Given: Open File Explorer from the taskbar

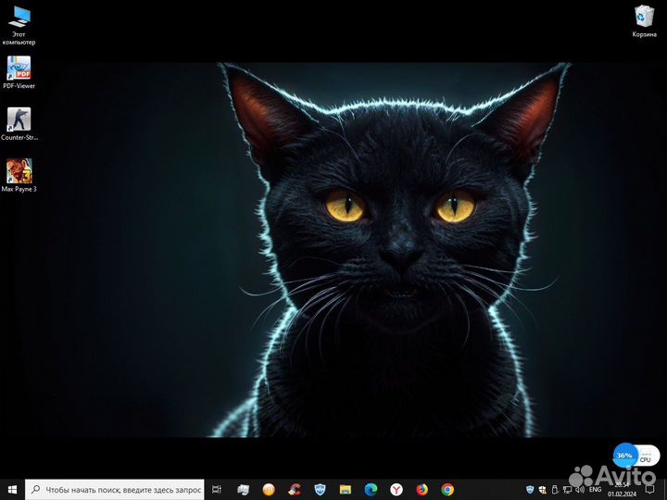Looking at the screenshot, I should click(x=345, y=490).
